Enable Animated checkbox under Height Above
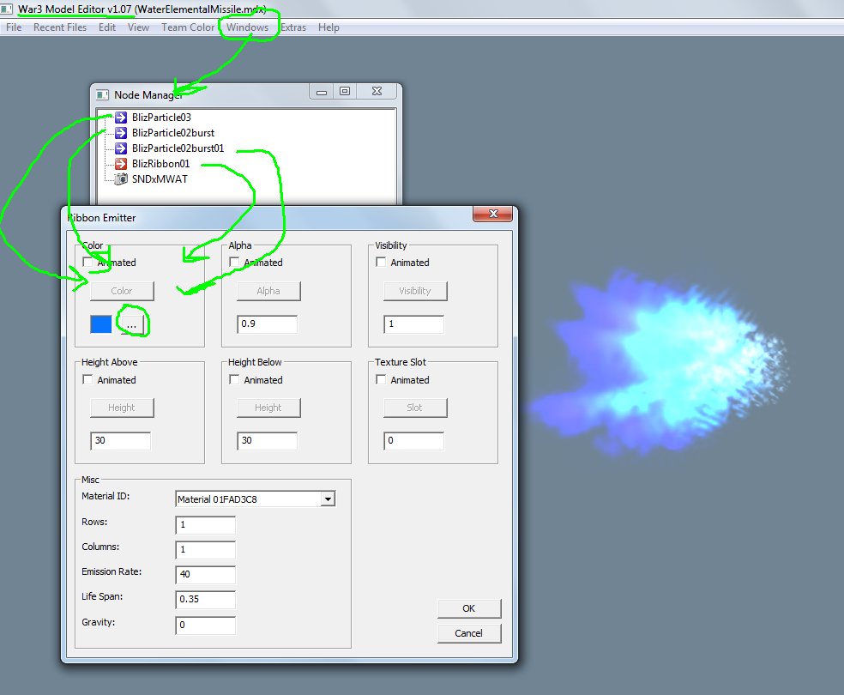Viewport: 844px width, 695px height. point(87,379)
